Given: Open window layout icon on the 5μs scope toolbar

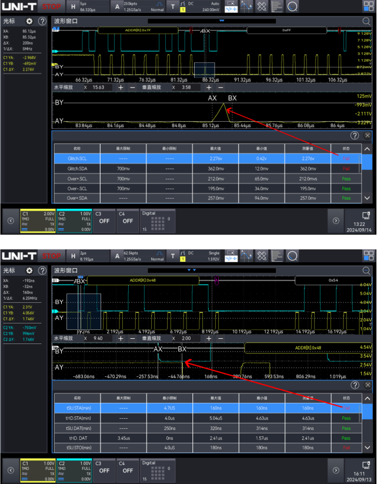Looking at the screenshot, I should click(x=369, y=6).
